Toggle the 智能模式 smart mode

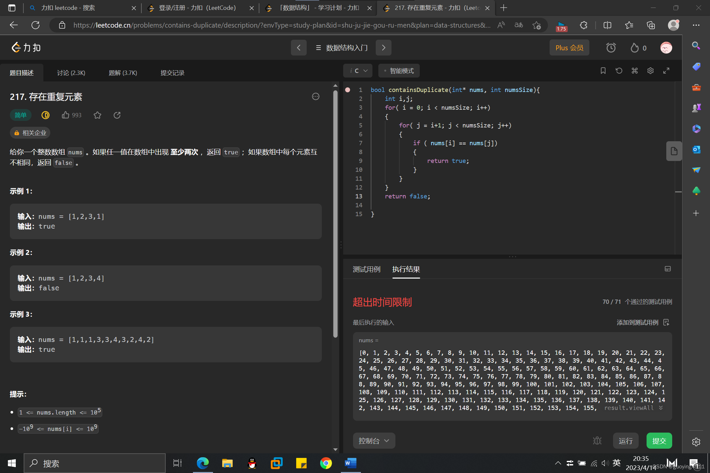(399, 71)
